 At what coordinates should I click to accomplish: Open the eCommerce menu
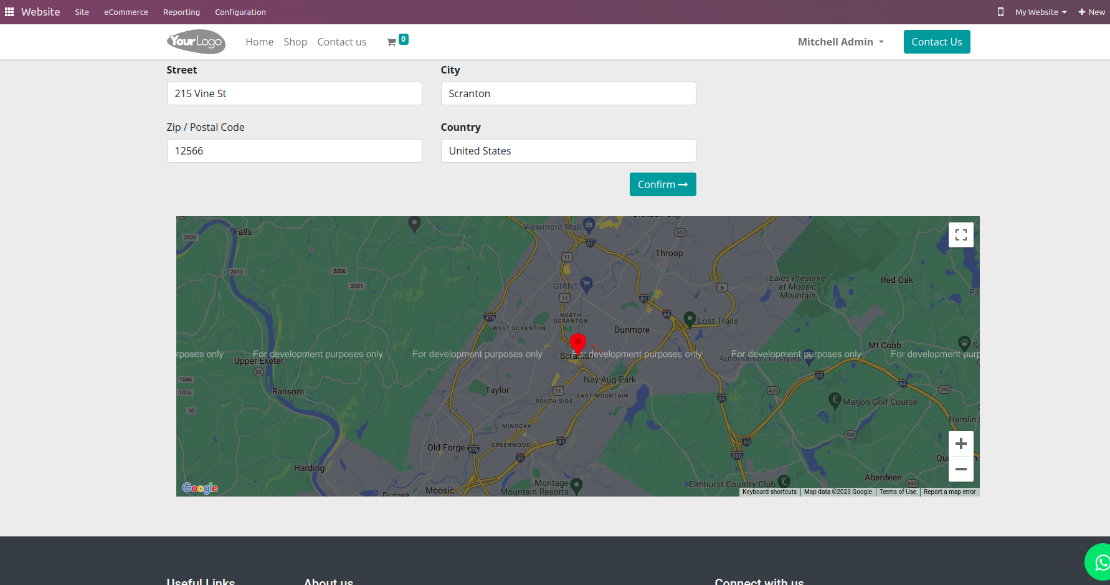coord(126,12)
